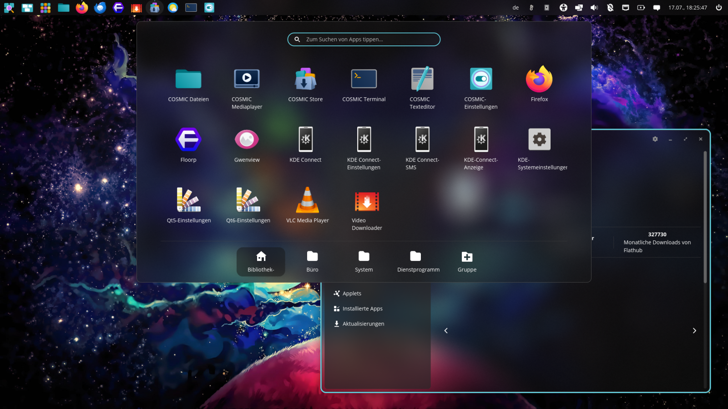
Task: Open Video Downloader from the top panel
Action: [136, 8]
